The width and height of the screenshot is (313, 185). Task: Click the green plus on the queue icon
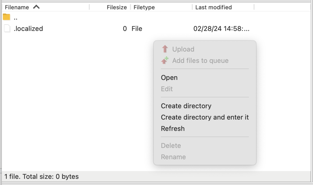point(167,58)
